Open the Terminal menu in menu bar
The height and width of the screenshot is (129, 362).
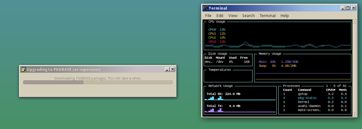tap(267, 15)
